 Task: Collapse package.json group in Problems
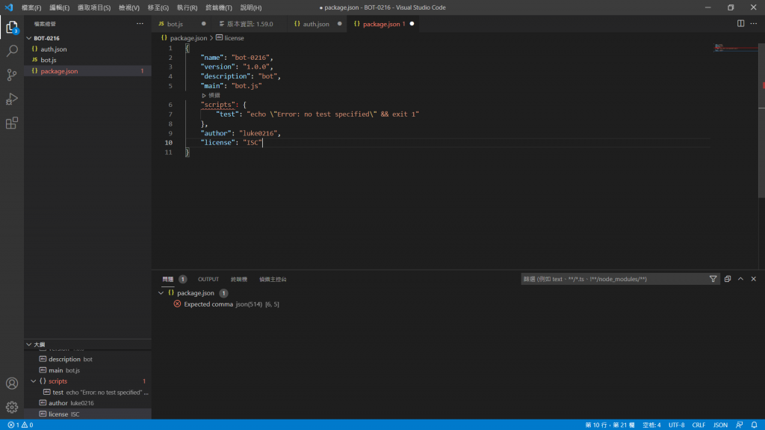click(161, 292)
